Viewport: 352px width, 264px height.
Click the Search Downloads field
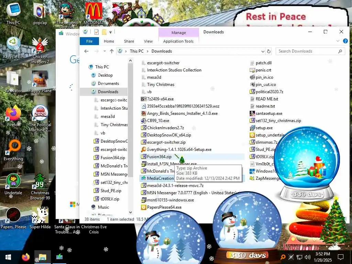[310, 51]
